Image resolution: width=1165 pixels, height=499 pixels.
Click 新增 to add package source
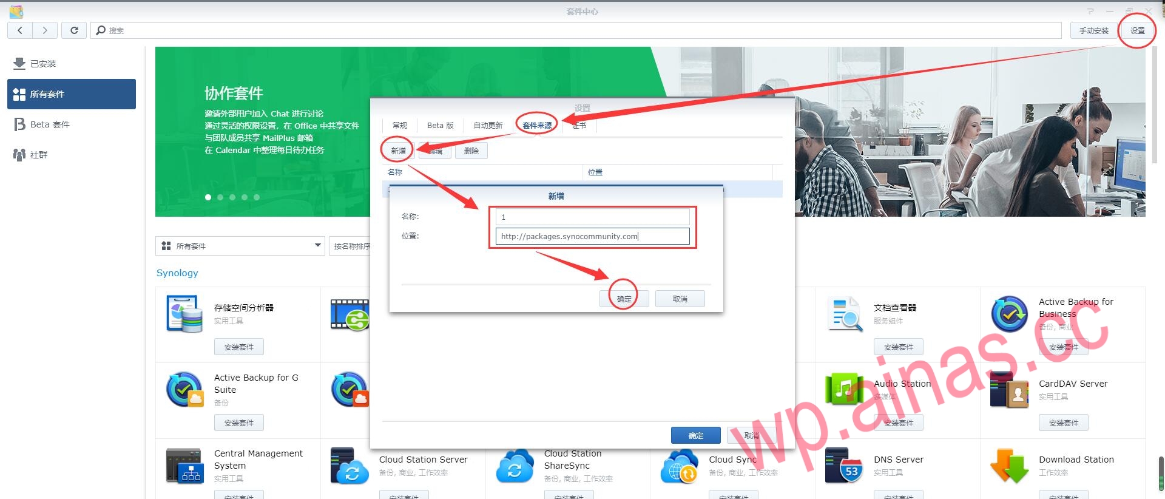click(398, 151)
